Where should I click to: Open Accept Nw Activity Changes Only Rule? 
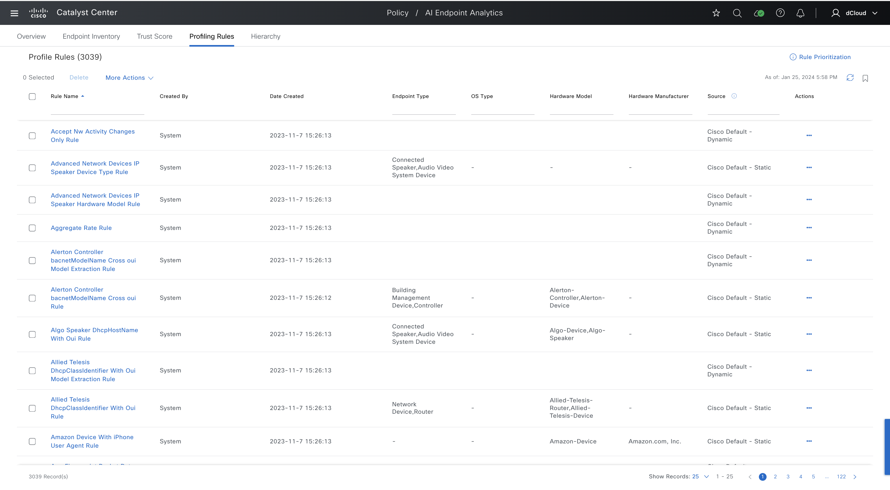[93, 135]
